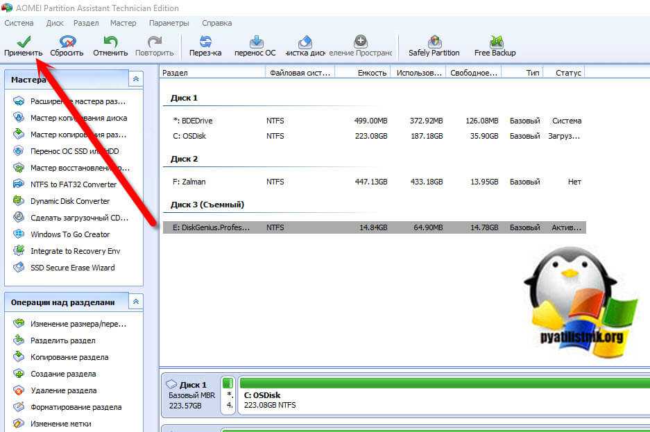This screenshot has height=432, width=650.
Task: Select C: OSDisk block in disk map
Action: coord(443,395)
